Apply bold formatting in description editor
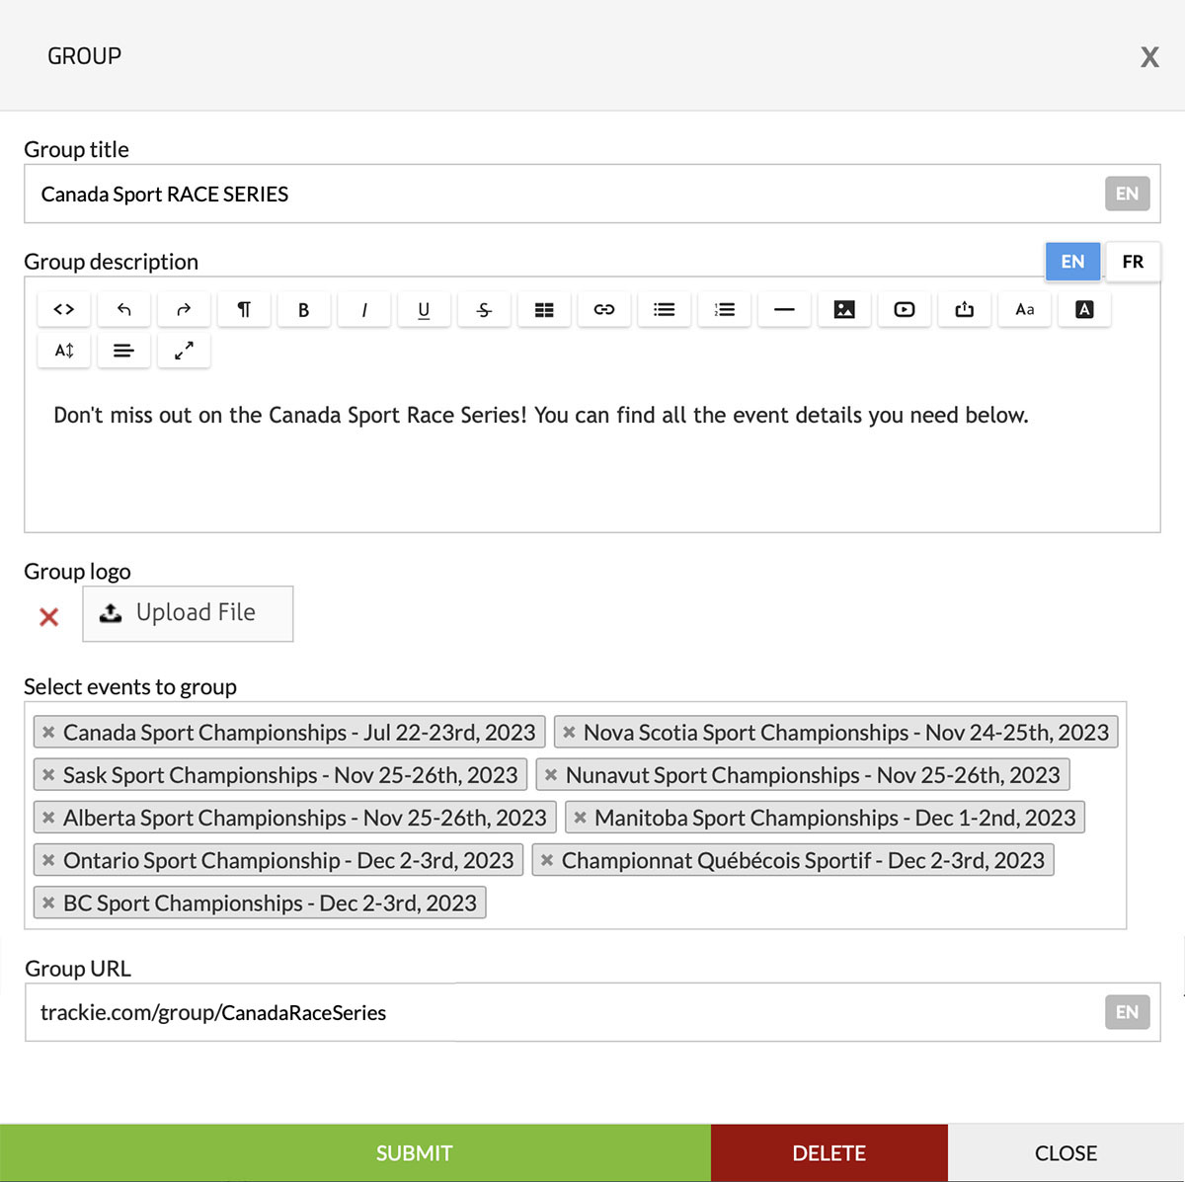The image size is (1185, 1182). pos(303,310)
